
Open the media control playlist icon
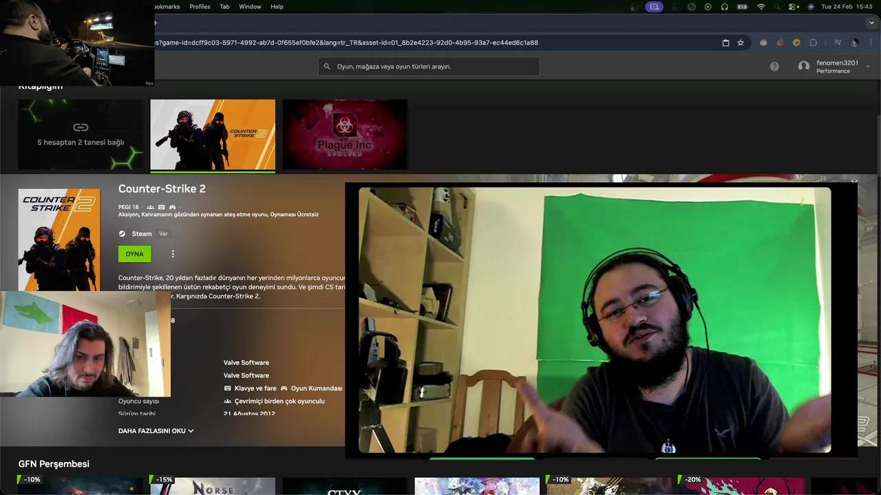coord(838,43)
